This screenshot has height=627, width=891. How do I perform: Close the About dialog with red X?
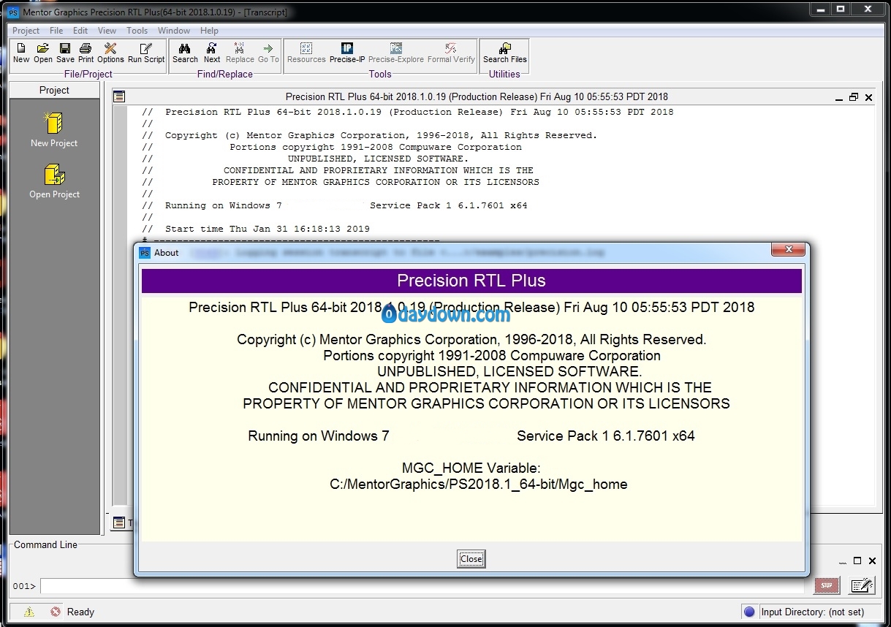pos(789,250)
